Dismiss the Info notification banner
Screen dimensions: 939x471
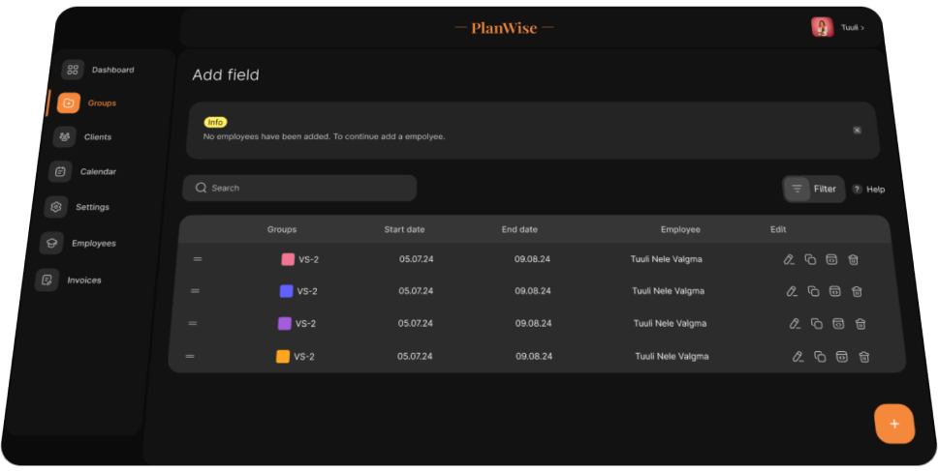click(x=857, y=130)
